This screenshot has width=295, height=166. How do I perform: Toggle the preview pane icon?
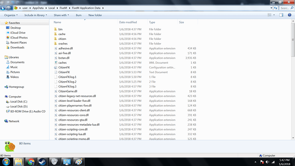coord(281,15)
